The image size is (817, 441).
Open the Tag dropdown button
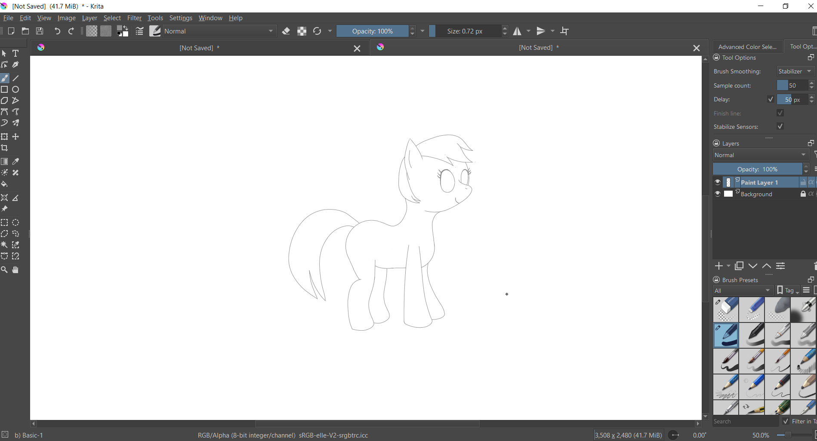coord(788,291)
